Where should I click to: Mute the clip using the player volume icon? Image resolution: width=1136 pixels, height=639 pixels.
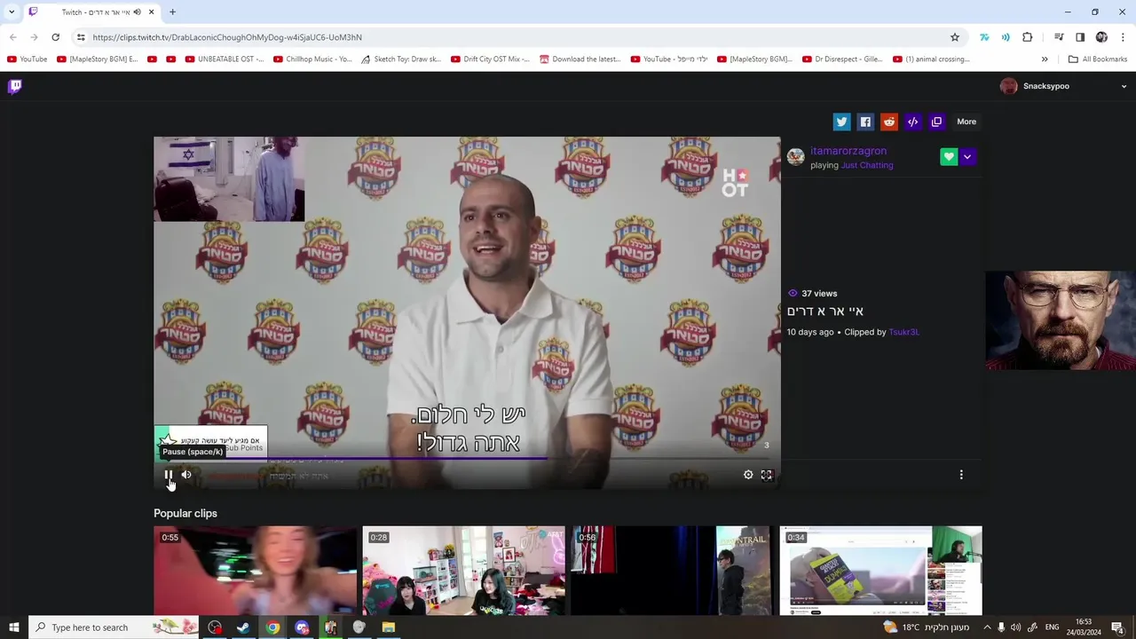pos(186,475)
